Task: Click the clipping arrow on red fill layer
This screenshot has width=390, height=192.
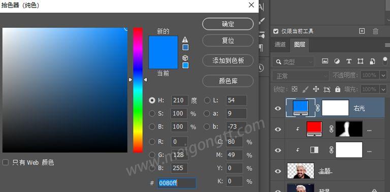Action: pos(298,129)
